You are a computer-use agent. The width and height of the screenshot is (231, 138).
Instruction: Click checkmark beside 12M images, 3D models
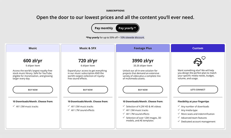point(124,118)
